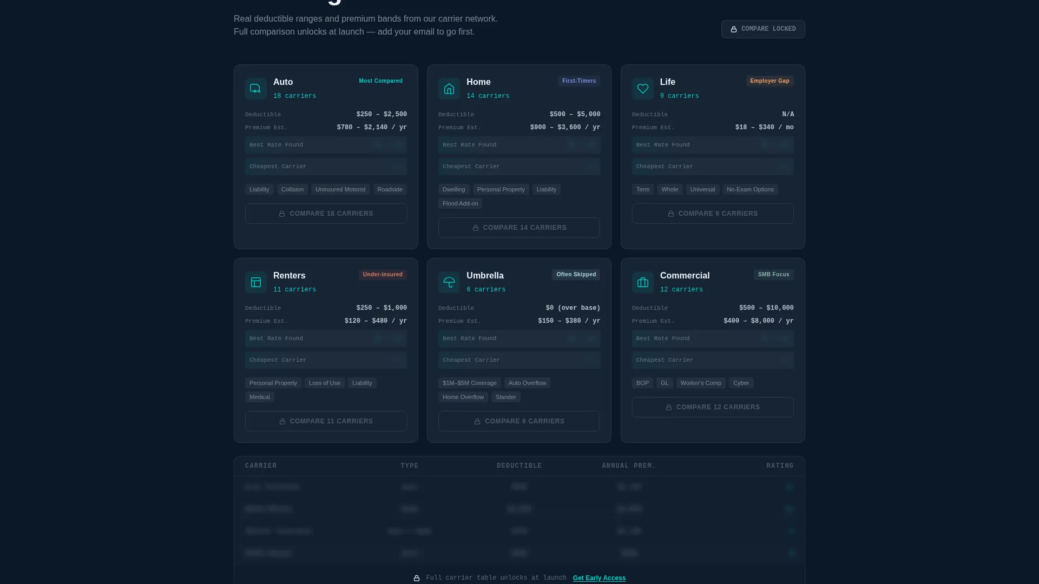Click Life premium $18 – $340 / mo
The image size is (1039, 584).
click(x=764, y=128)
